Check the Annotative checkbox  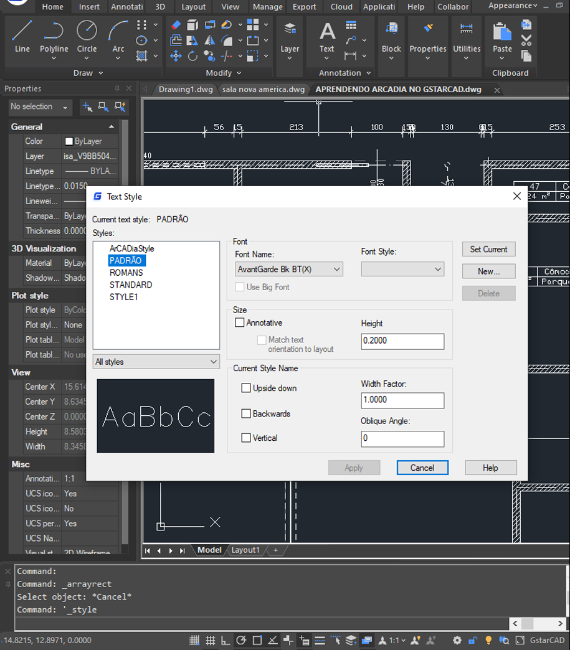click(x=240, y=323)
